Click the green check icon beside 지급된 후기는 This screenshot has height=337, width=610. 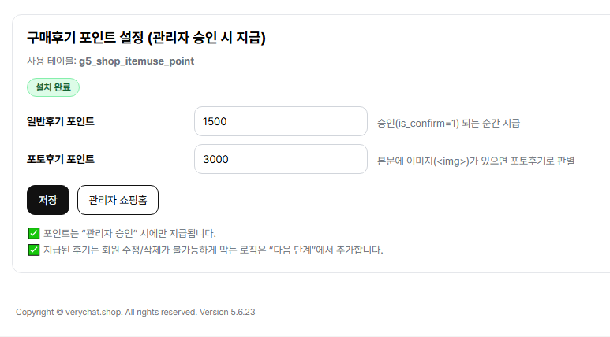click(34, 250)
